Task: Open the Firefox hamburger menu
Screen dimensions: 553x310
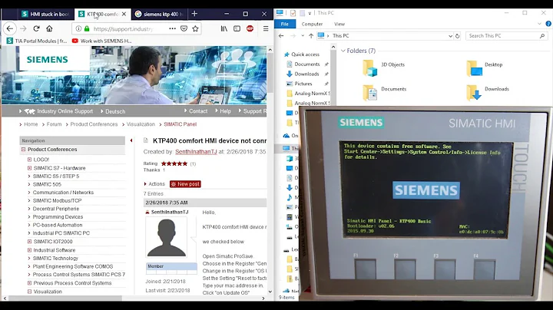Action: pos(266,28)
